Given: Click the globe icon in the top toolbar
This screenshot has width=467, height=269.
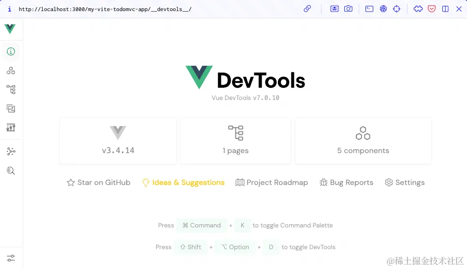Looking at the screenshot, I should 383,9.
